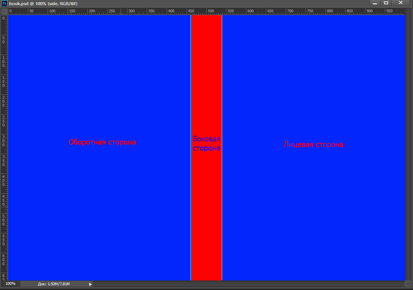This screenshot has height=290, width=413.
Task: Click the horizontal scrollbar track at the bottom
Action: 246,284
